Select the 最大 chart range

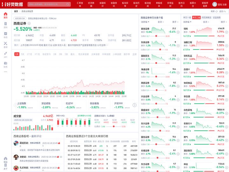[73, 54]
